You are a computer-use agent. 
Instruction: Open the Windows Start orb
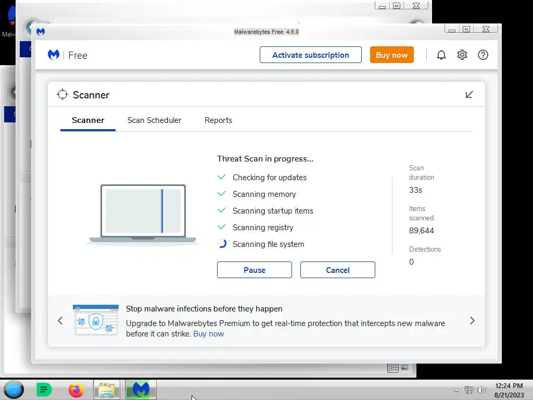coord(14,390)
